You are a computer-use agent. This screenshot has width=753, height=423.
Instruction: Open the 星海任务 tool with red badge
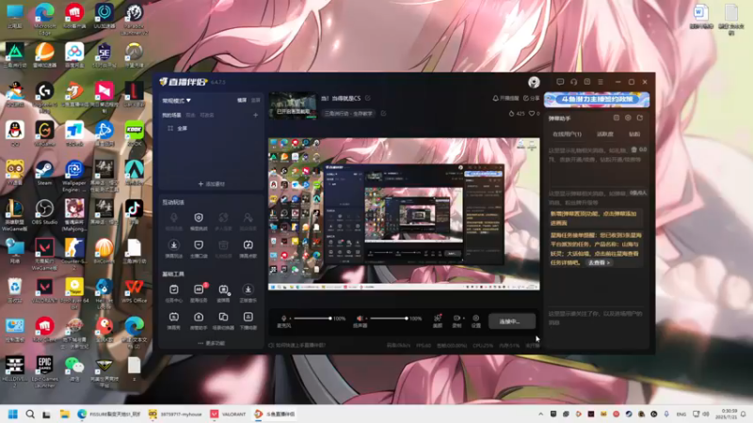pyautogui.click(x=199, y=293)
